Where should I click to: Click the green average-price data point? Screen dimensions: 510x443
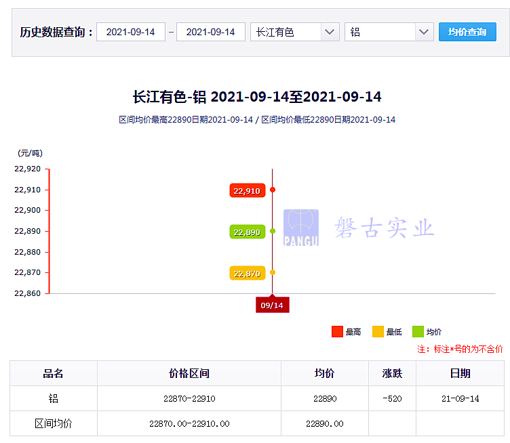[x=273, y=231]
